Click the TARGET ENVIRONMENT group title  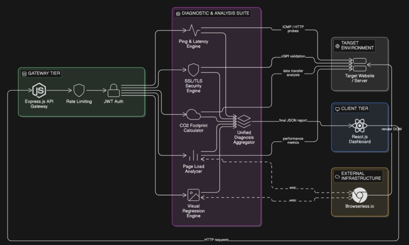tap(357, 45)
